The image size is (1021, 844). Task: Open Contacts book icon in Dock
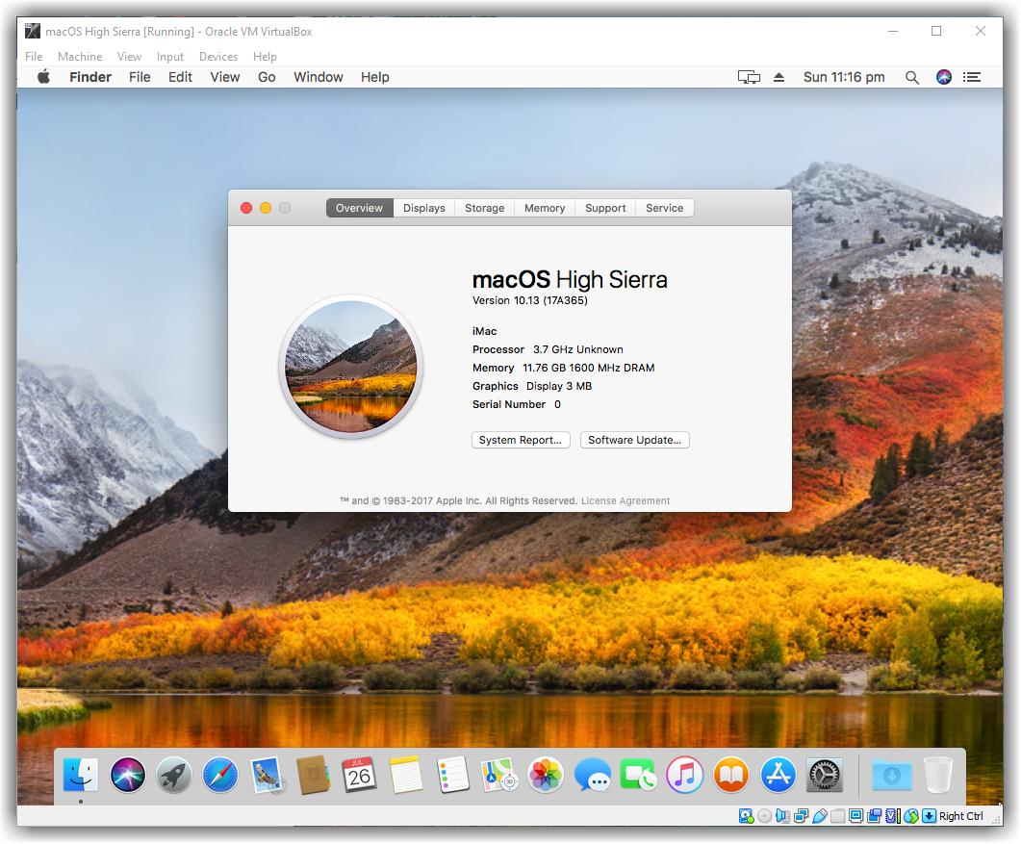[x=313, y=775]
